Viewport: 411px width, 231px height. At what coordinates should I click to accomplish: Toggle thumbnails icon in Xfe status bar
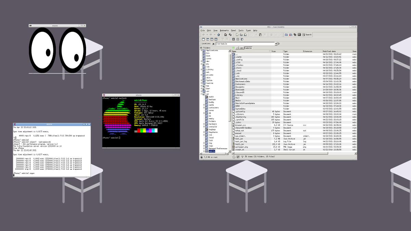238,157
